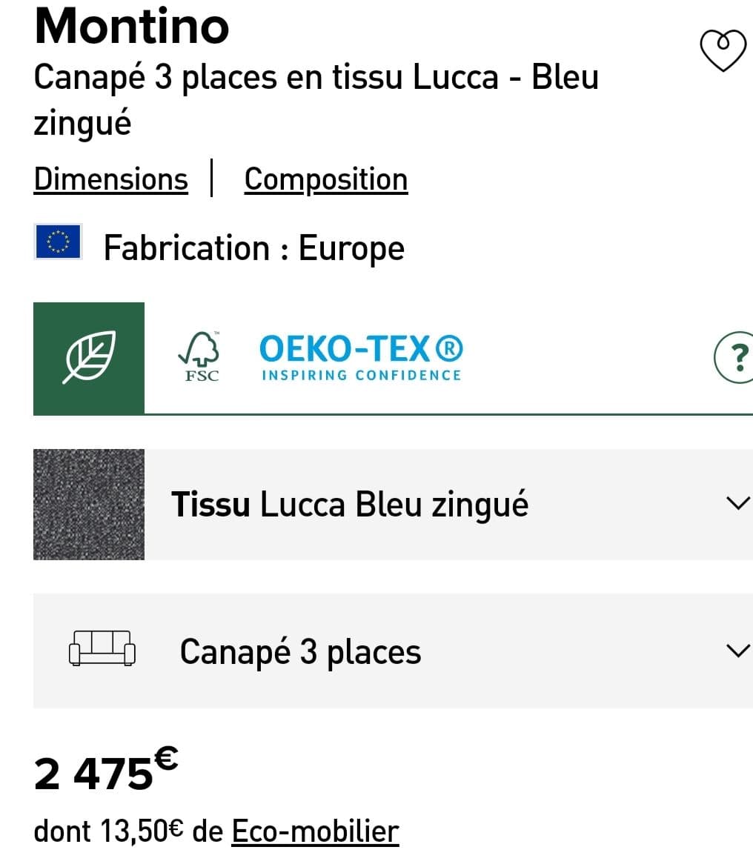Open the Dimensions link
The width and height of the screenshot is (753, 867).
click(110, 179)
